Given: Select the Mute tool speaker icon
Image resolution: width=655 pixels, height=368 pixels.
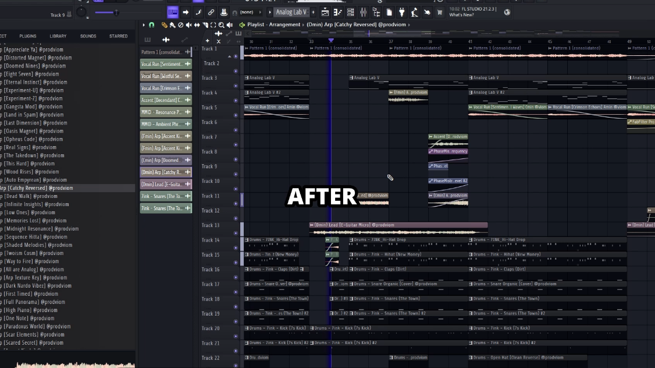Looking at the screenshot, I should (189, 25).
